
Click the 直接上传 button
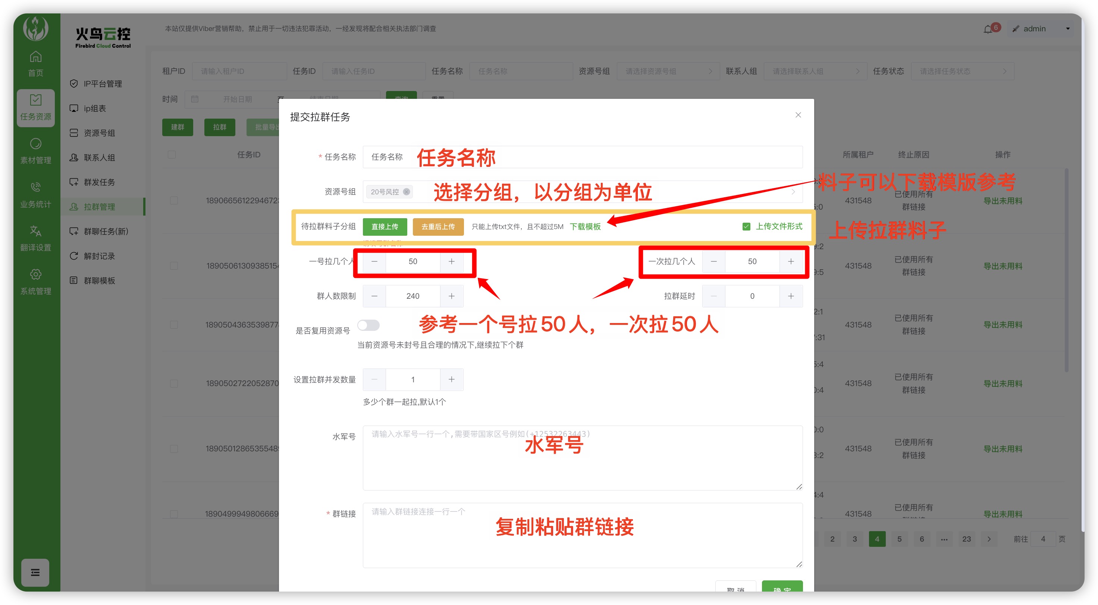point(385,226)
